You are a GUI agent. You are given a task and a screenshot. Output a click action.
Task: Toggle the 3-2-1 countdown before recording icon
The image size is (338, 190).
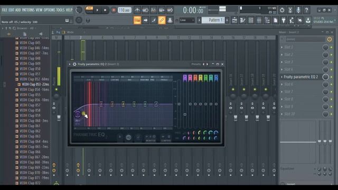pos(154,10)
